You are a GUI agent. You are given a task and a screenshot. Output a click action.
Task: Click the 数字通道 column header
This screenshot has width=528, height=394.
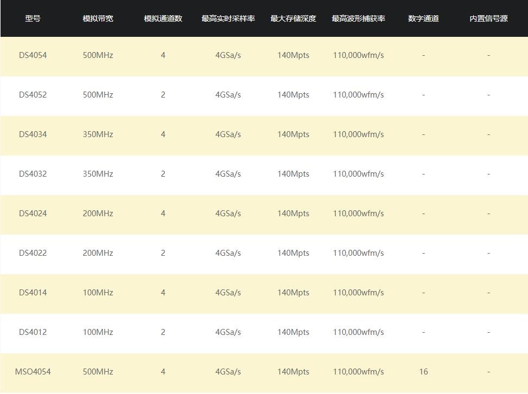point(424,18)
